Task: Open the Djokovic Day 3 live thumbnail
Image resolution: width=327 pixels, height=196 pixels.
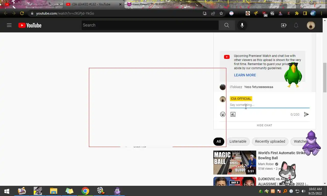Action: 235,181
